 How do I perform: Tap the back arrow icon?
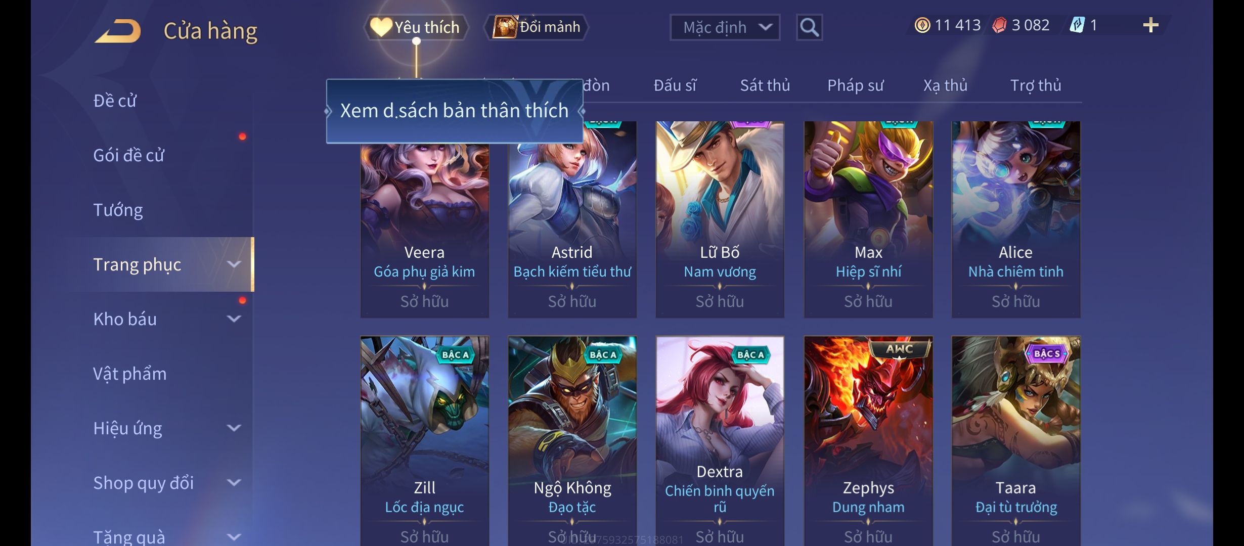[118, 31]
